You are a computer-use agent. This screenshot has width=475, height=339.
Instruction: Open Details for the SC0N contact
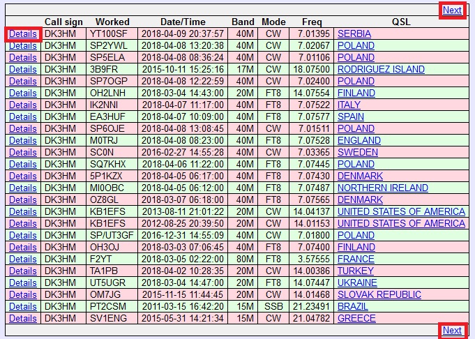click(23, 152)
